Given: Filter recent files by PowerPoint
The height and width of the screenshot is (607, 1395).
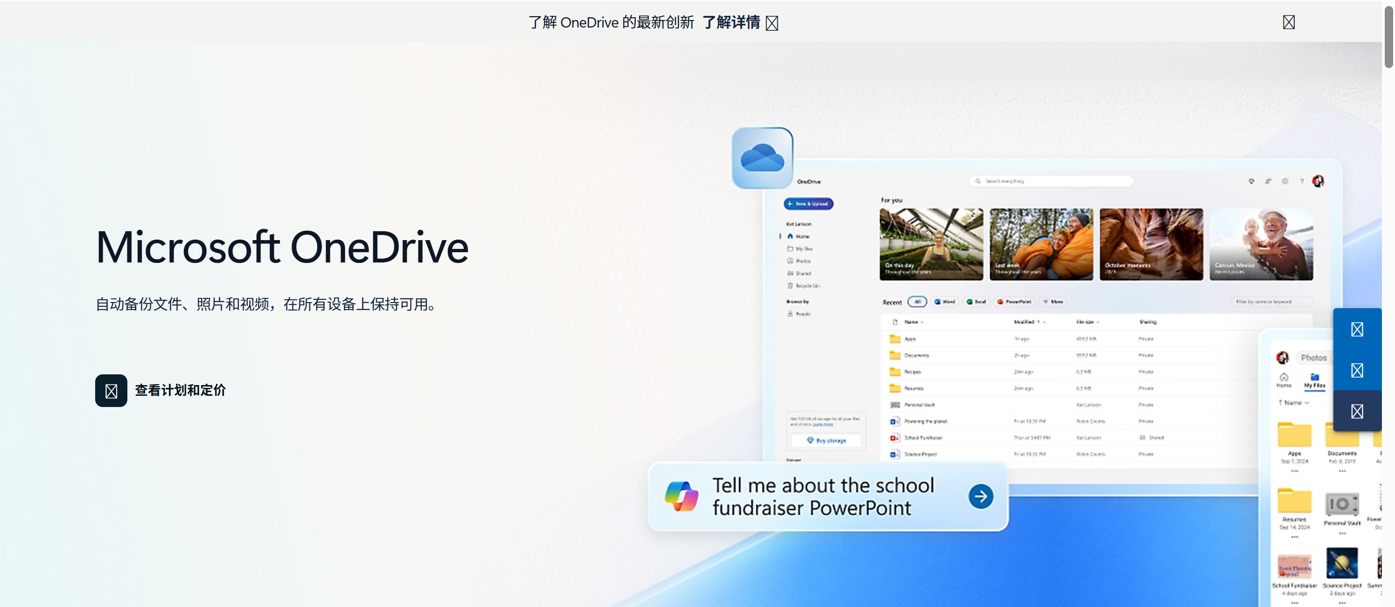Looking at the screenshot, I should pos(1014,302).
